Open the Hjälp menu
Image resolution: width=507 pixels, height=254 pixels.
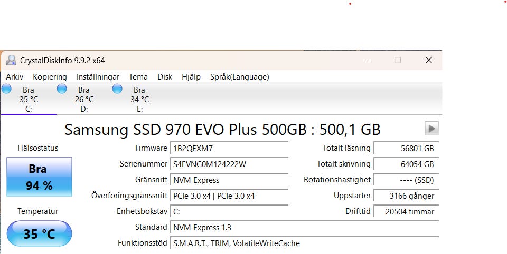(x=191, y=77)
